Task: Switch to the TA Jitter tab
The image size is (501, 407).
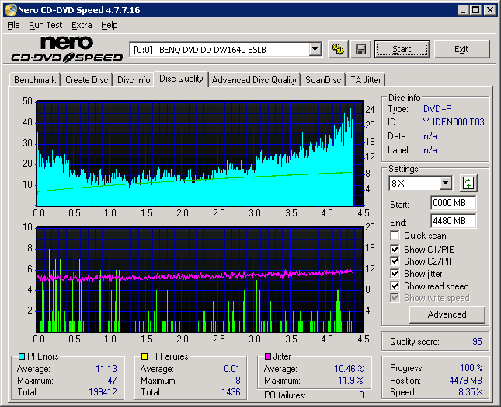Action: click(x=365, y=79)
